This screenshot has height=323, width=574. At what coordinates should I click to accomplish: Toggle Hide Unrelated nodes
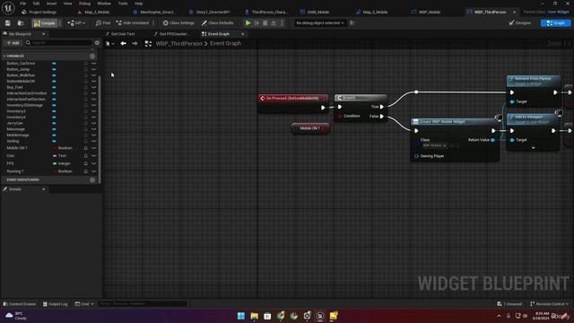(133, 23)
